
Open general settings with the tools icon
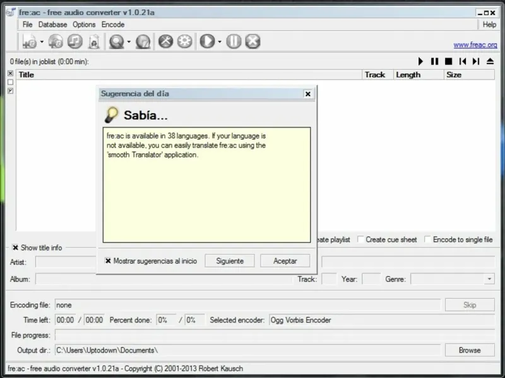tap(165, 42)
